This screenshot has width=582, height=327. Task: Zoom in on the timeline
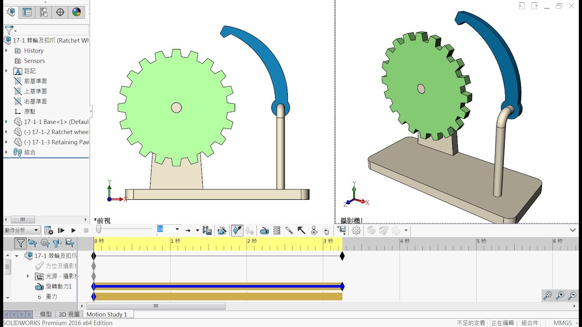point(560,296)
